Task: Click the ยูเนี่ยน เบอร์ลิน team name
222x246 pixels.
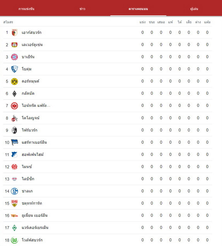Action: [35, 215]
